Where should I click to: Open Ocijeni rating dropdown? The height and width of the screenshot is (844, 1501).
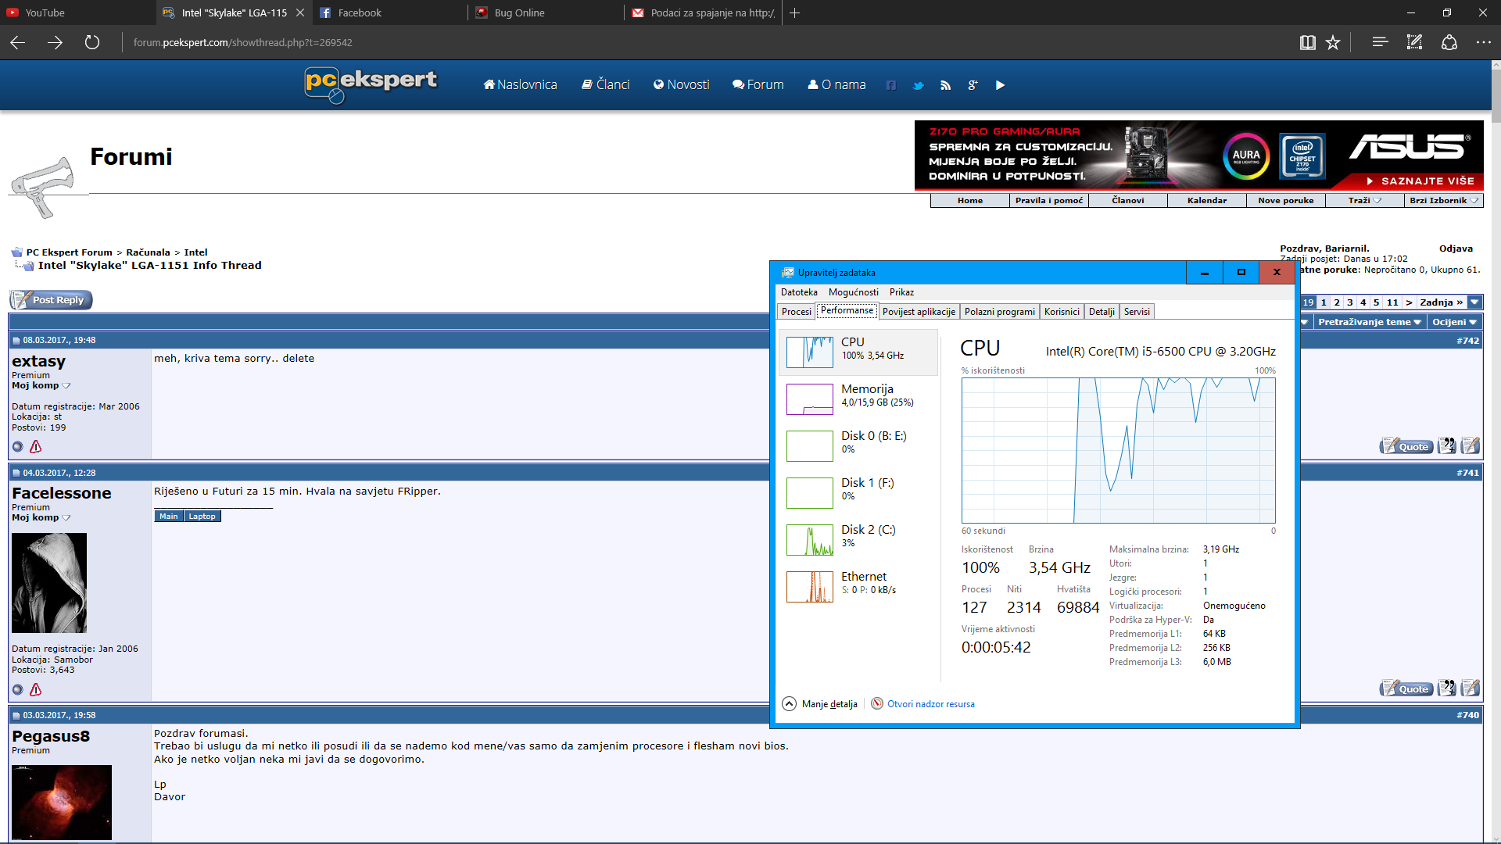(x=1453, y=322)
